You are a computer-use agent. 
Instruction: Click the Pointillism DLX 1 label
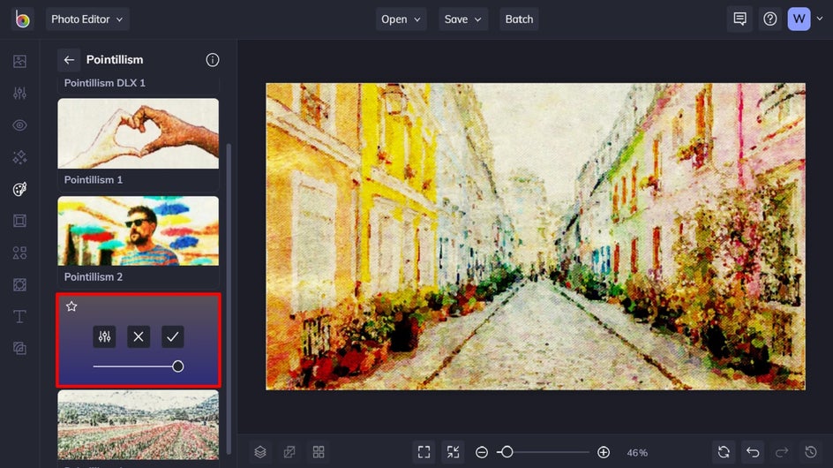pyautogui.click(x=105, y=83)
